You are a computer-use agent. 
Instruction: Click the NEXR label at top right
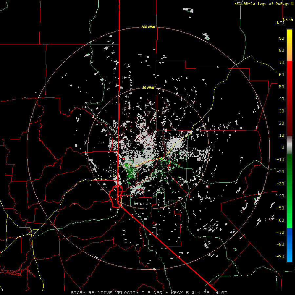288,20
